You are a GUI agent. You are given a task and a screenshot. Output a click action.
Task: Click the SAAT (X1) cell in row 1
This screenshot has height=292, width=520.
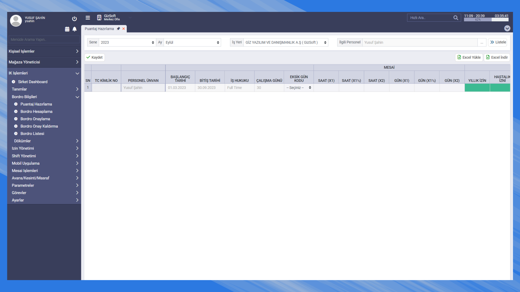pyautogui.click(x=326, y=88)
